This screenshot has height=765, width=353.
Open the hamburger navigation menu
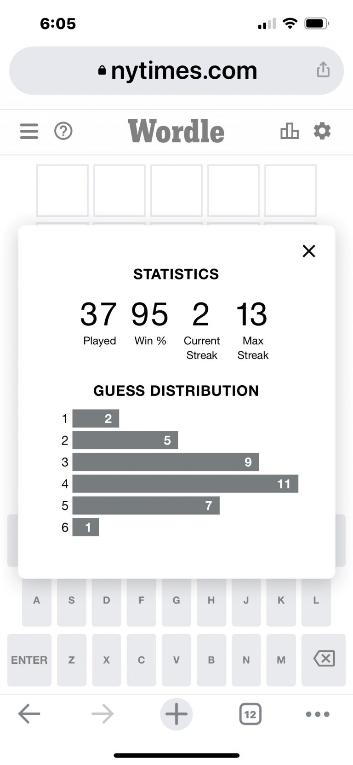(x=29, y=131)
